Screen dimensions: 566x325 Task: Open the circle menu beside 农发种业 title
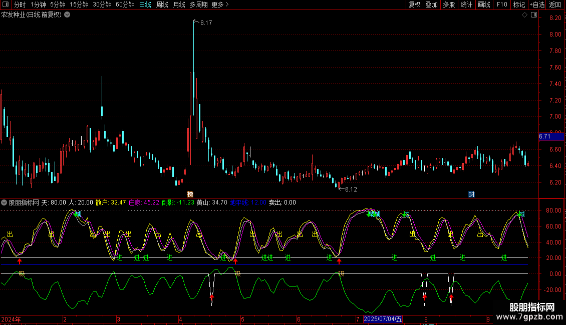point(67,15)
